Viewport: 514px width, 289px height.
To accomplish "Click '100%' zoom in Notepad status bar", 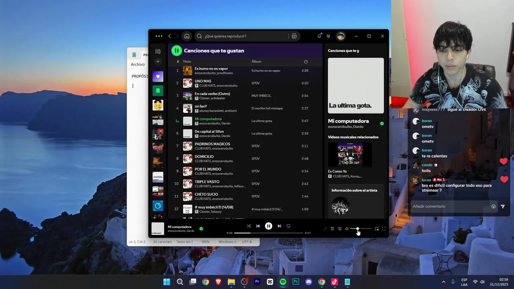I will (x=206, y=242).
